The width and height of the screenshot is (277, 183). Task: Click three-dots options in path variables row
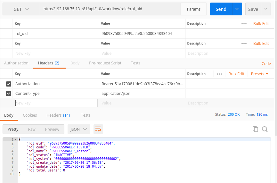244,24
